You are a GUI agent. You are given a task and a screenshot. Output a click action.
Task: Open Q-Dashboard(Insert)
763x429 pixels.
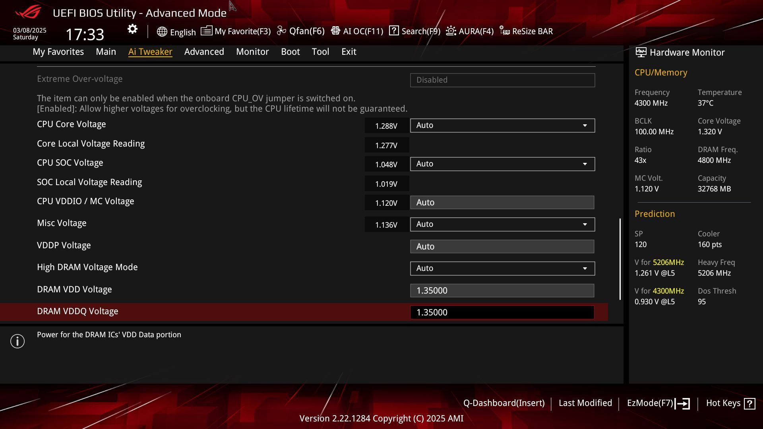pos(504,403)
